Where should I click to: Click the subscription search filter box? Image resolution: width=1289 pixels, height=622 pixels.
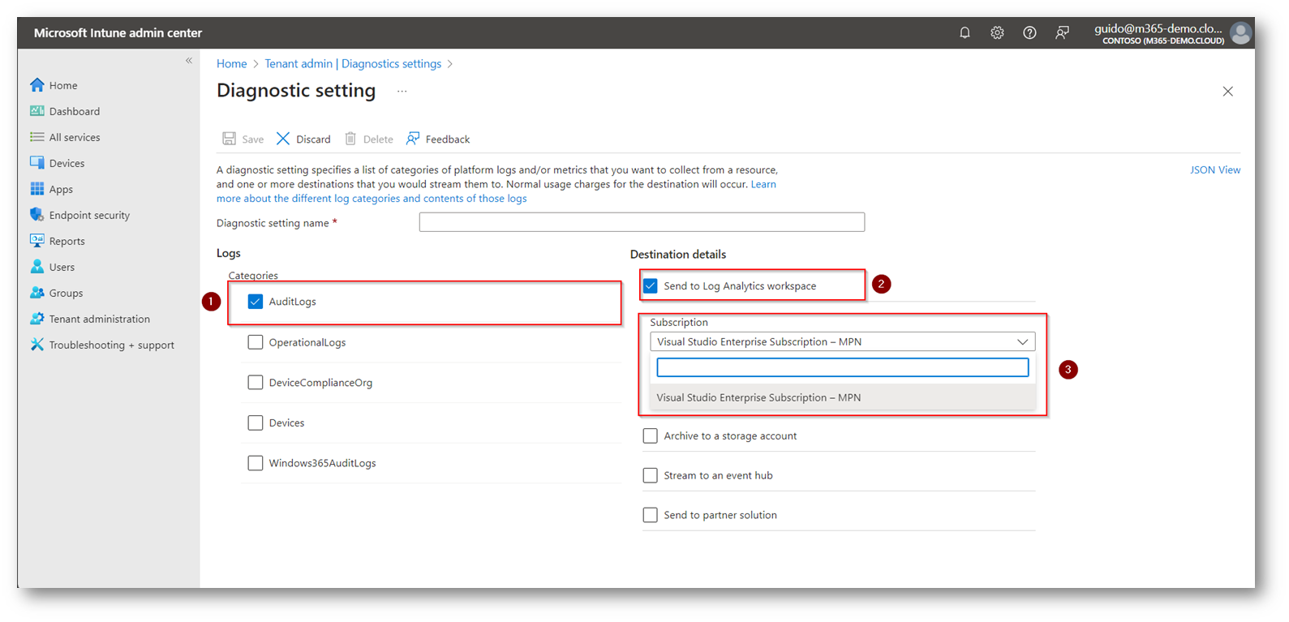[x=842, y=367]
